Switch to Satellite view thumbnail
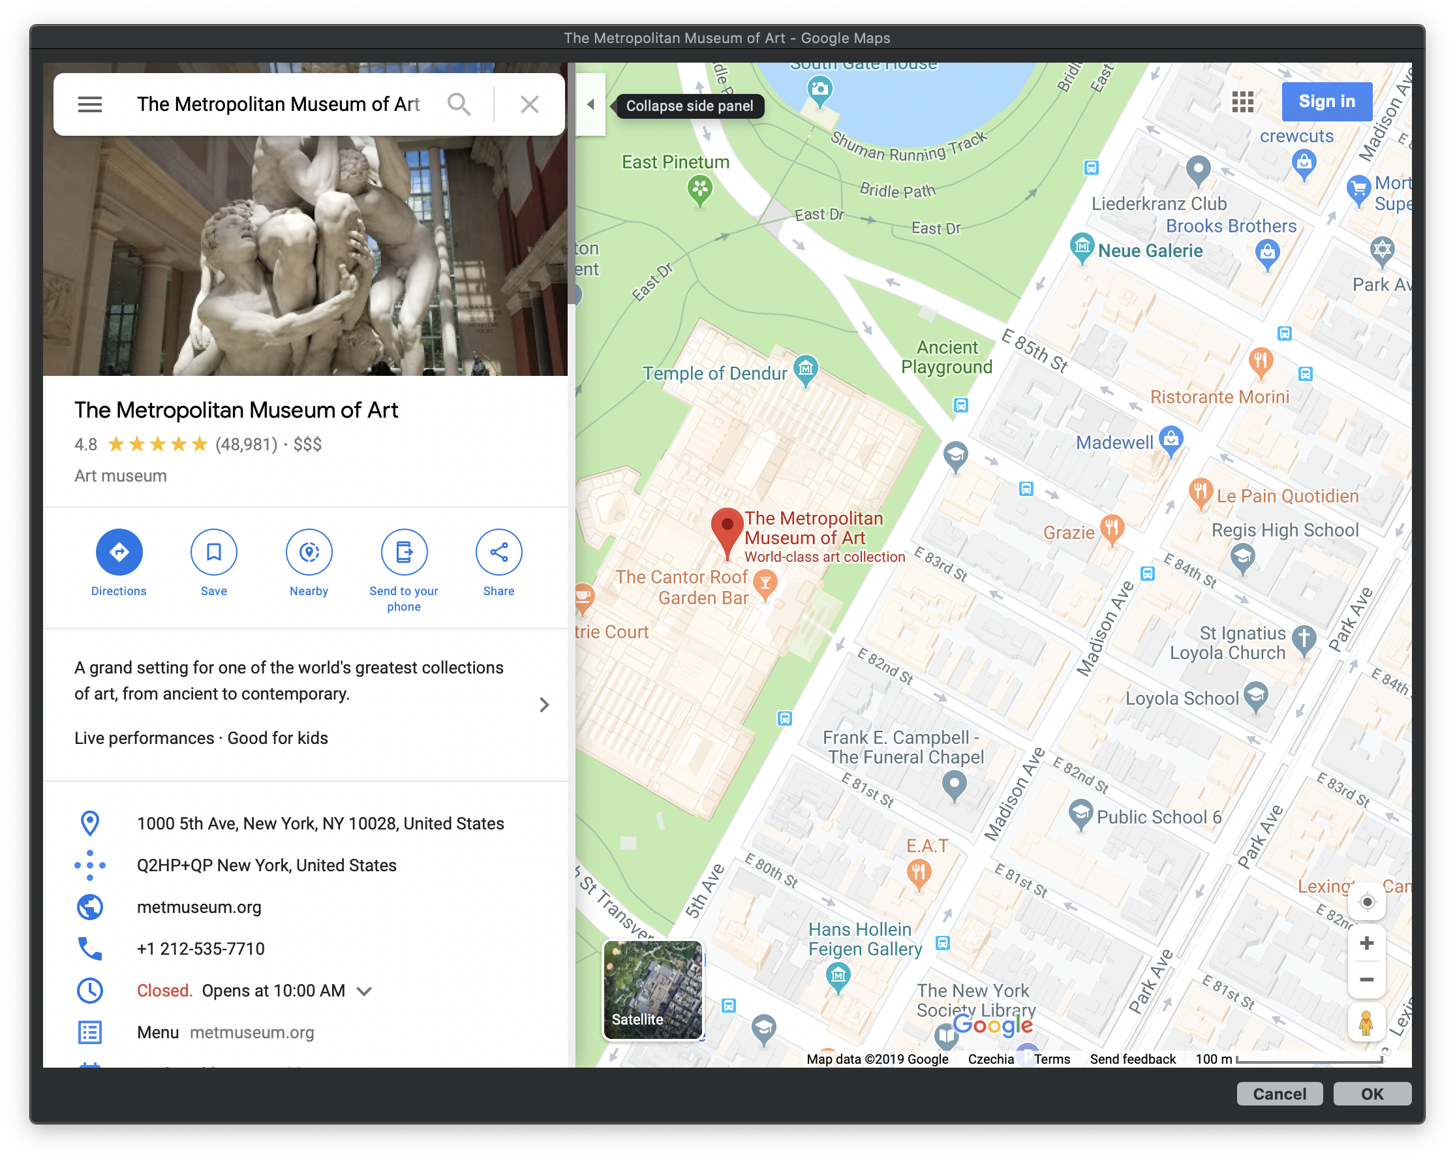The height and width of the screenshot is (1159, 1455). tap(652, 989)
